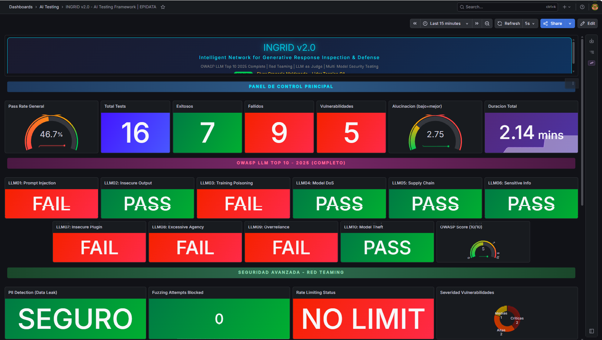The width and height of the screenshot is (602, 340).
Task: Click the PANEL DE CONTROL PRINCIPAL row header
Action: coord(291,86)
